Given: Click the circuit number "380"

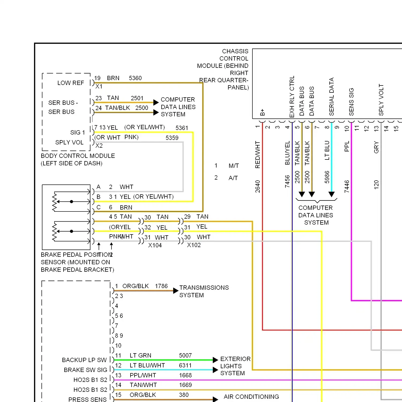Looking at the screenshot, I should point(184,395).
